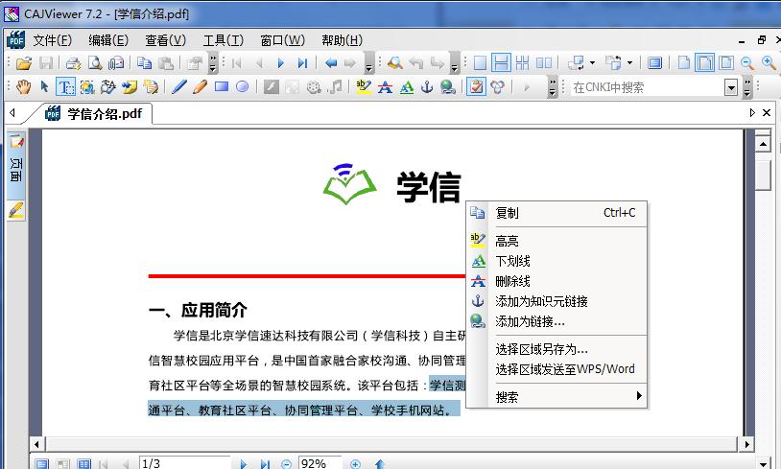Open the 文件(F) menu
Screen dimensions: 781x469
(x=53, y=40)
